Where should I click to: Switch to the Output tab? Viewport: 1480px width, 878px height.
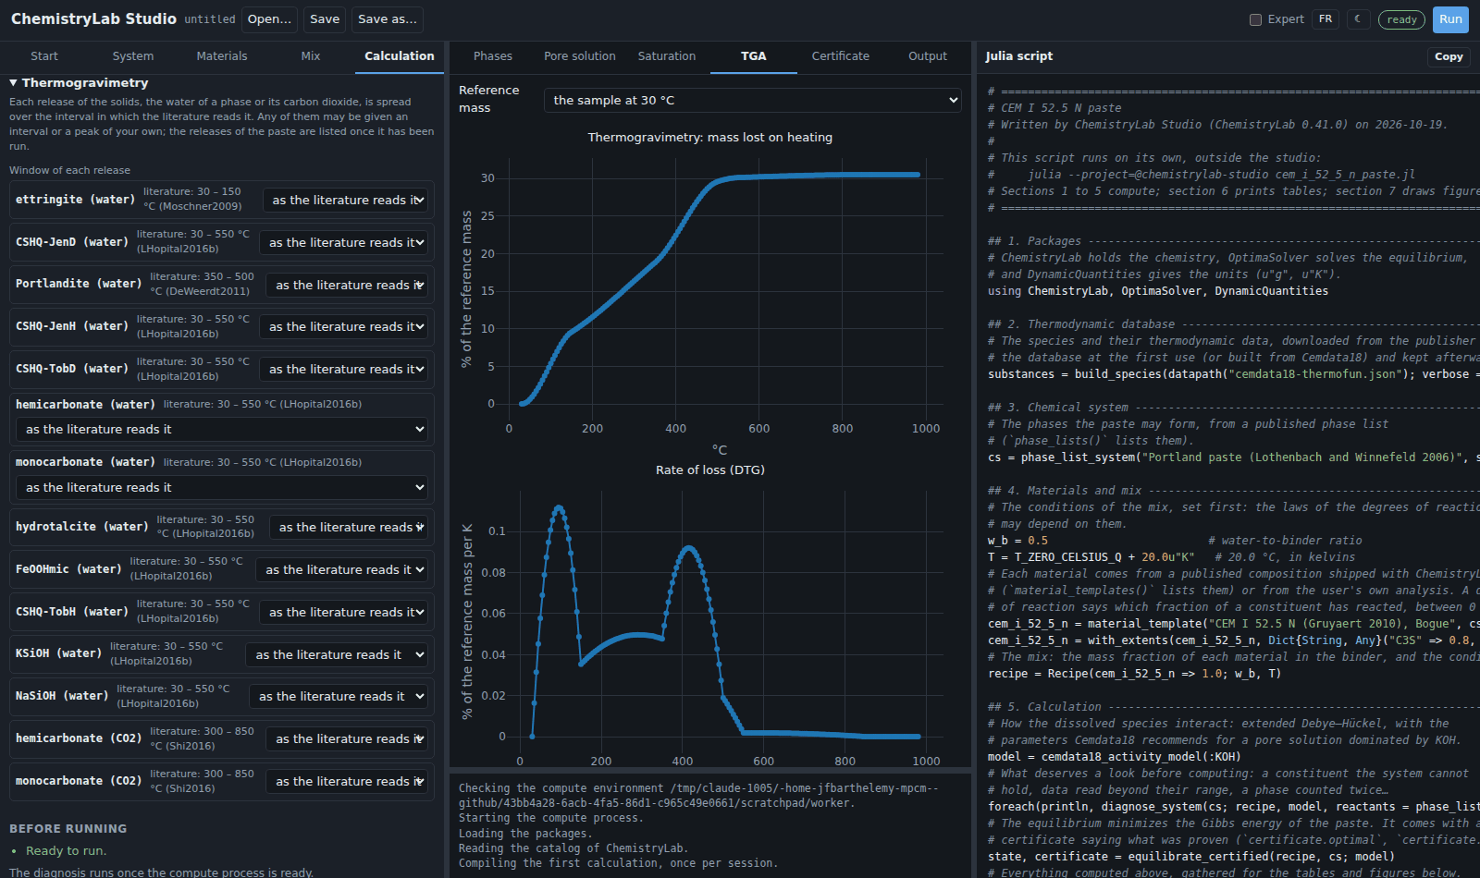(928, 56)
